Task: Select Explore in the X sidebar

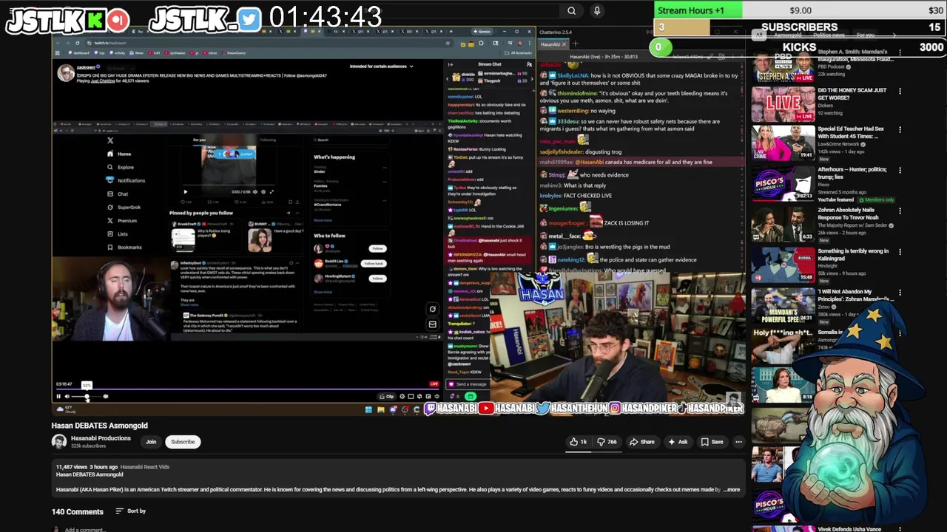Action: [x=120, y=167]
